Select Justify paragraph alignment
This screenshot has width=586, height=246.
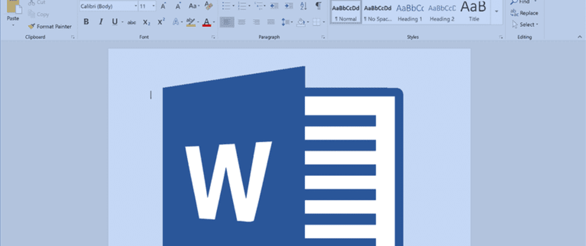click(x=271, y=22)
